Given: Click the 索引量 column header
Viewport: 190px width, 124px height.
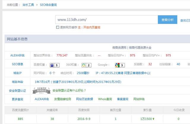Looking at the screenshot, I should pyautogui.click(x=147, y=110).
